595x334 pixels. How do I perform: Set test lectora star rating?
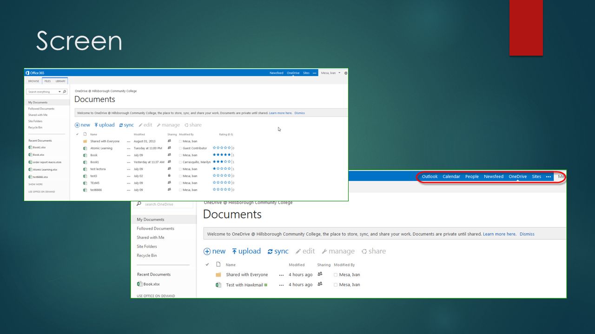pyautogui.click(x=222, y=169)
